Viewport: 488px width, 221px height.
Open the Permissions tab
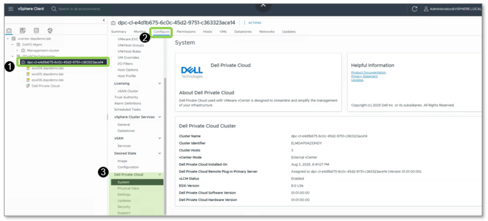tap(186, 32)
